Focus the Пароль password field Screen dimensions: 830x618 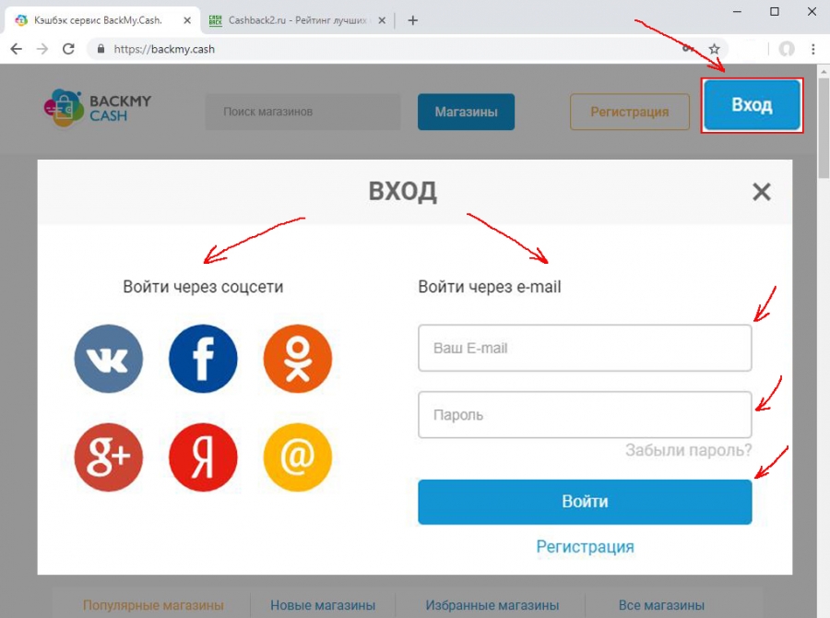click(x=585, y=415)
